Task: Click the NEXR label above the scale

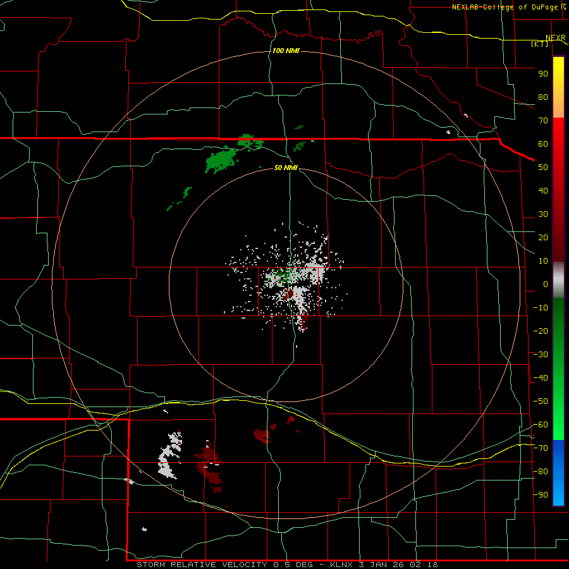Action: (x=556, y=38)
